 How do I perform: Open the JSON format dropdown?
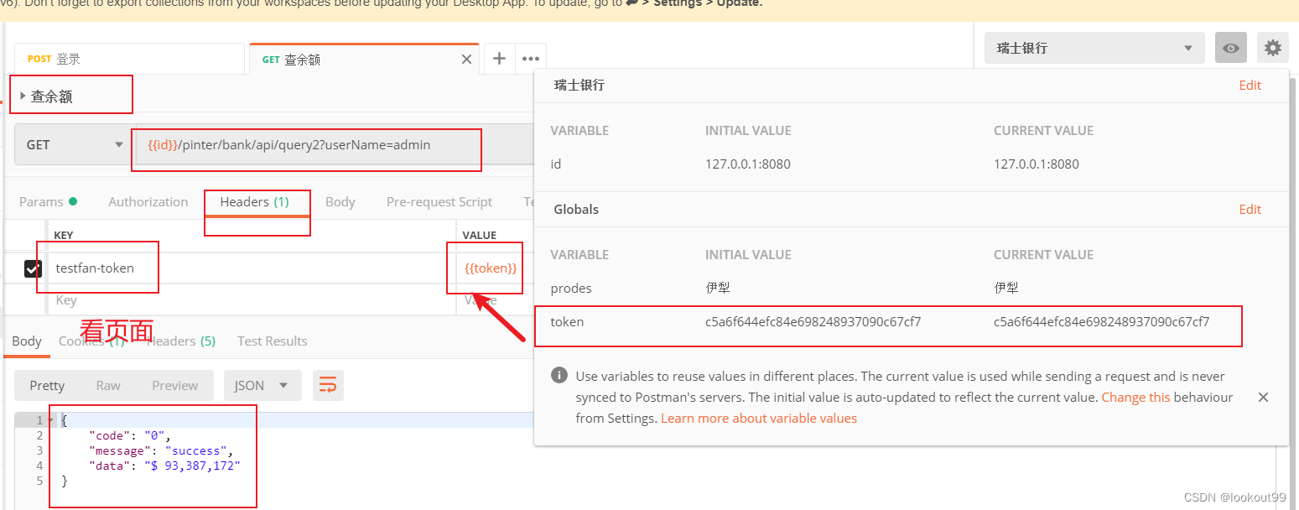261,386
